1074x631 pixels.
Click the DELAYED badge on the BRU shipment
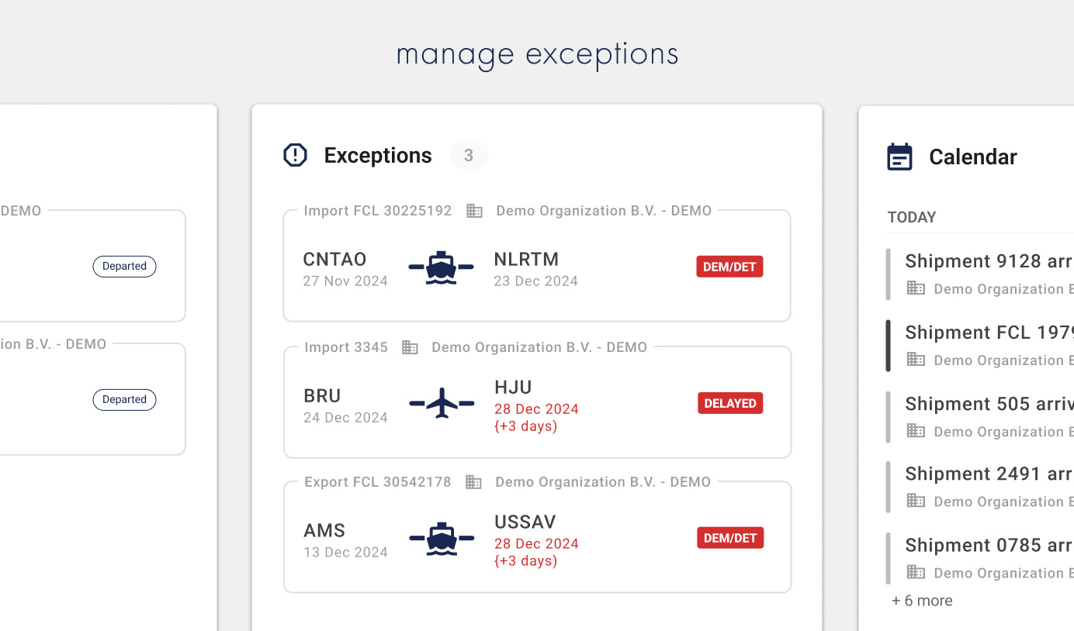[730, 402]
